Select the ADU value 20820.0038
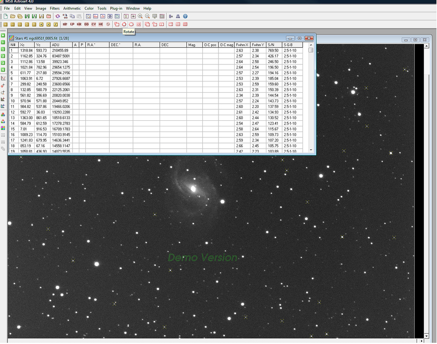Viewport: 437px width, 344px height. click(61, 95)
